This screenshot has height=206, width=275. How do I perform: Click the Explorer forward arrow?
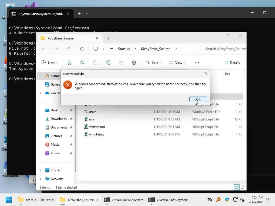pos(56,49)
